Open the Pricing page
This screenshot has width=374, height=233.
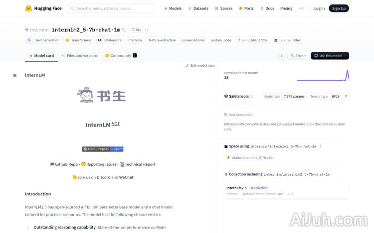click(x=286, y=8)
